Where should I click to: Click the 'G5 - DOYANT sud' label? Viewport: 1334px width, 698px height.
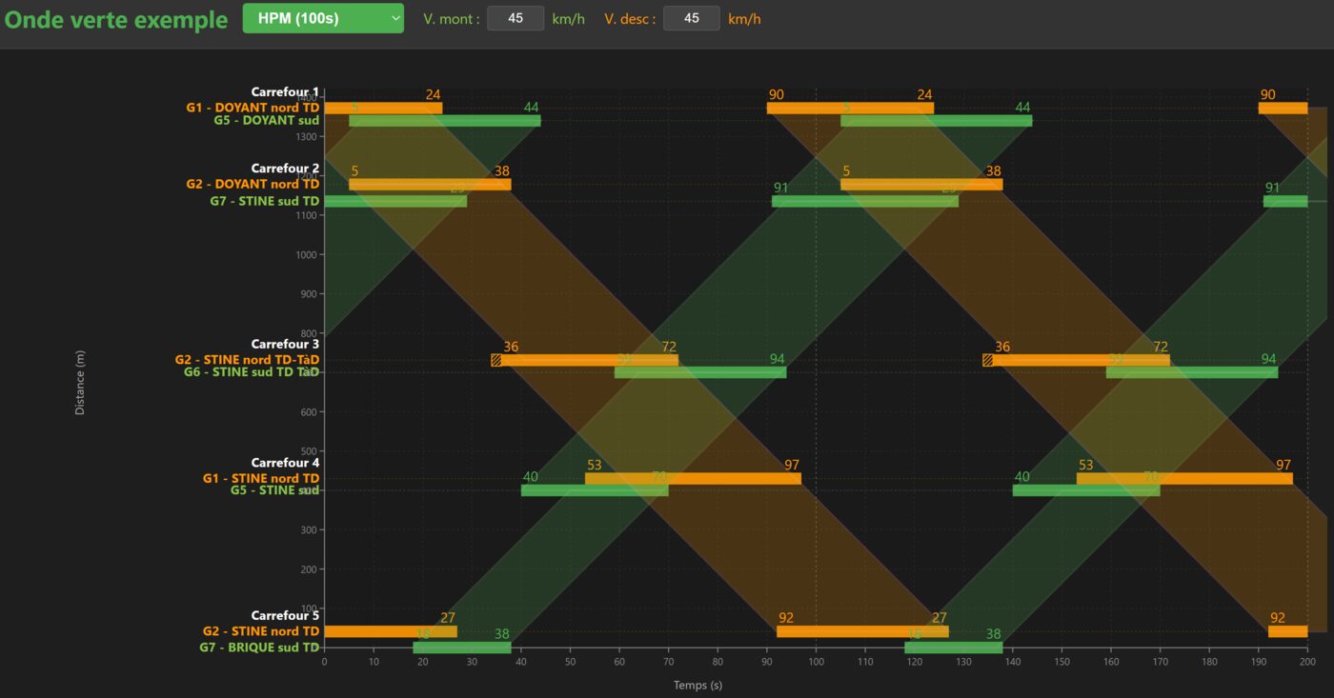click(266, 120)
